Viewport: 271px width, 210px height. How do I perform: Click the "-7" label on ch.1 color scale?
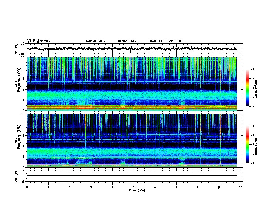[252, 107]
